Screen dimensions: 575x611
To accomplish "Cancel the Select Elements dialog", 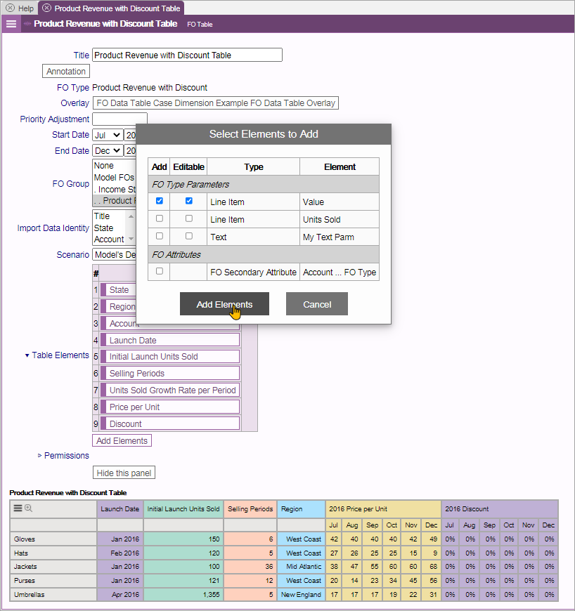I will 317,304.
